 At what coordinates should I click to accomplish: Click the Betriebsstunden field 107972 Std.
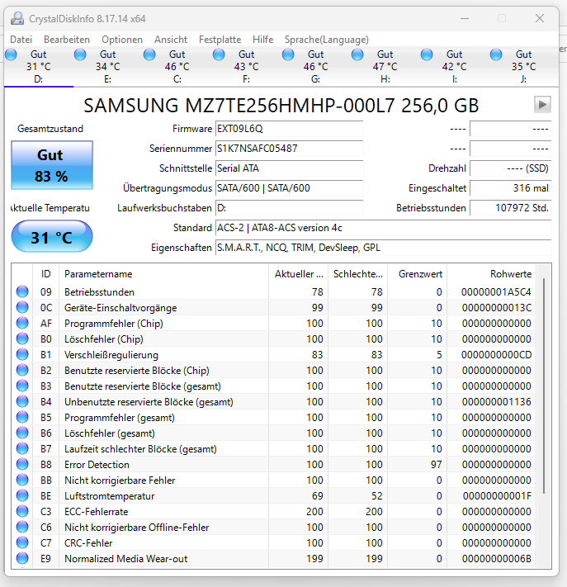click(511, 208)
